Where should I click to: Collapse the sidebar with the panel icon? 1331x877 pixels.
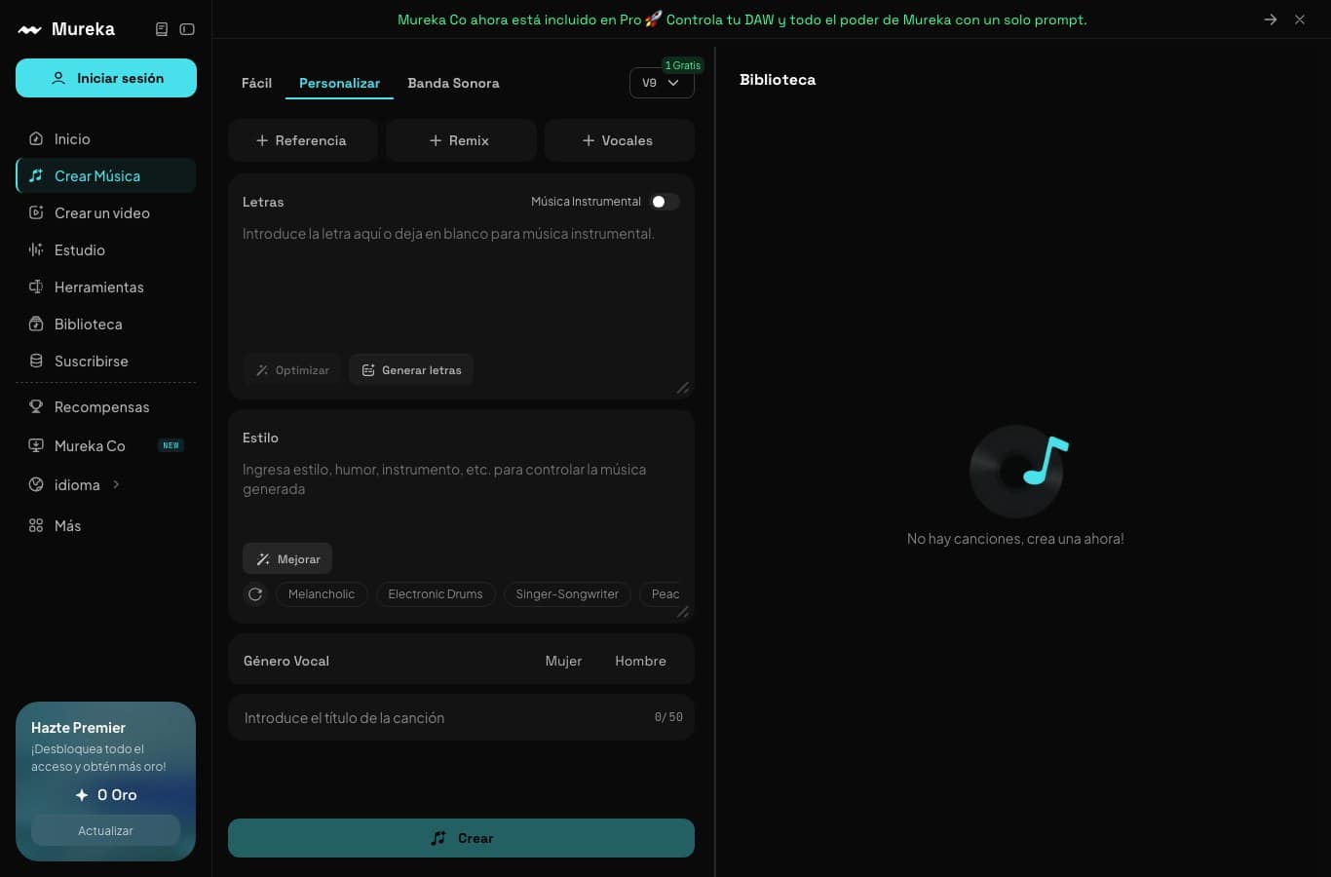pos(187,29)
